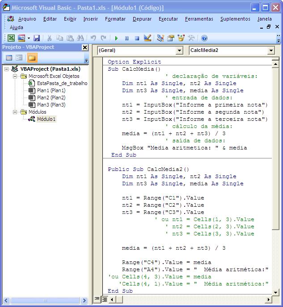Minimize the inner code window
Image resolution: width=283 pixels, height=307 pixels.
coord(262,27)
